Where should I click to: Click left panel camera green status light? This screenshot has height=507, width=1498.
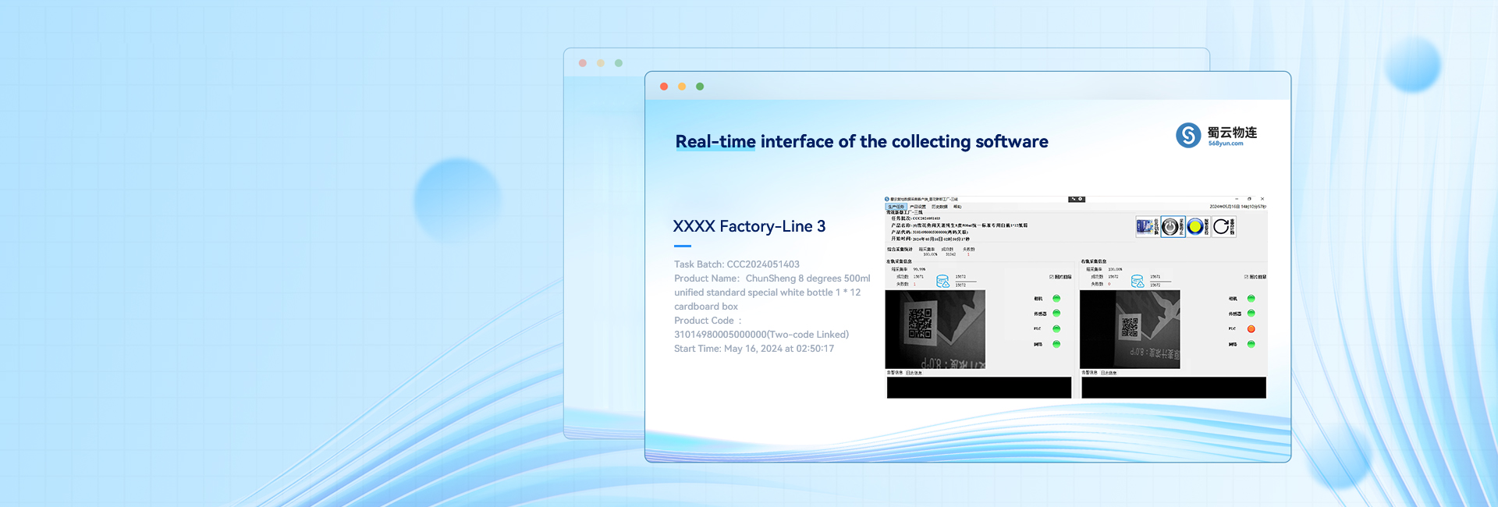click(x=1056, y=299)
